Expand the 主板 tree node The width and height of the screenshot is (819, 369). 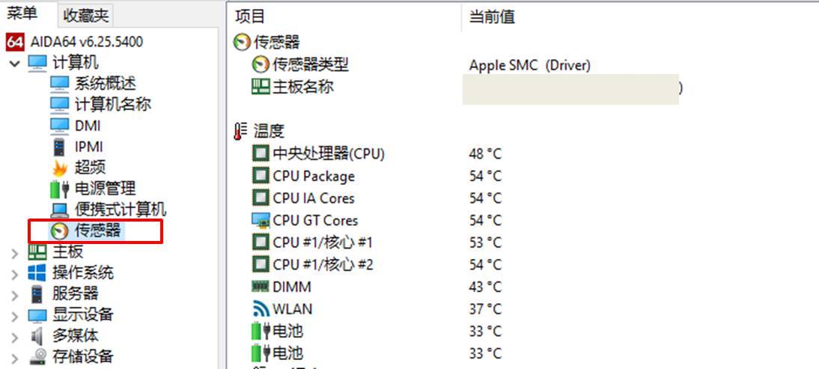[x=15, y=252]
